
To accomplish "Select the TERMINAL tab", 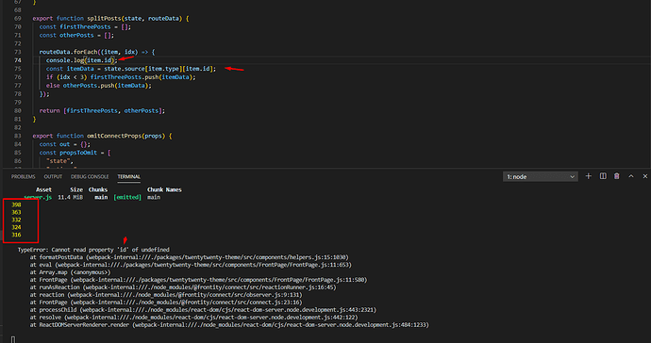I will 128,177.
